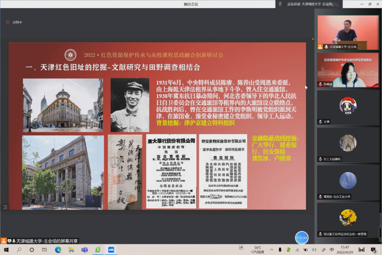Screen dimensions: 382x255
Task: Open Tencent Meeting from the taskbar
Action: (111, 250)
